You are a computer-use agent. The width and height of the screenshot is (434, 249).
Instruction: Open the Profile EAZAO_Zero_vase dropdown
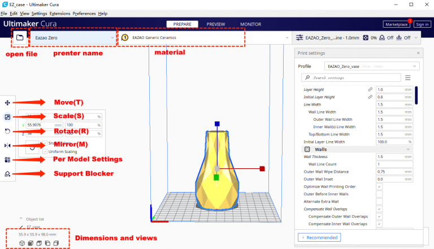[x=372, y=67]
